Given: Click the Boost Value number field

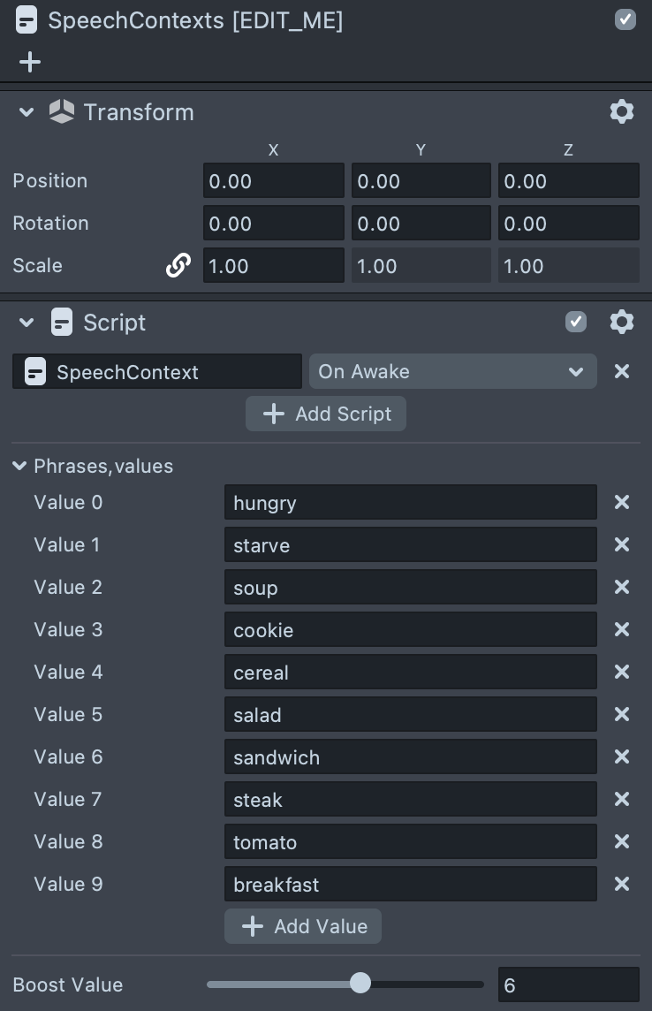Looking at the screenshot, I should point(567,984).
